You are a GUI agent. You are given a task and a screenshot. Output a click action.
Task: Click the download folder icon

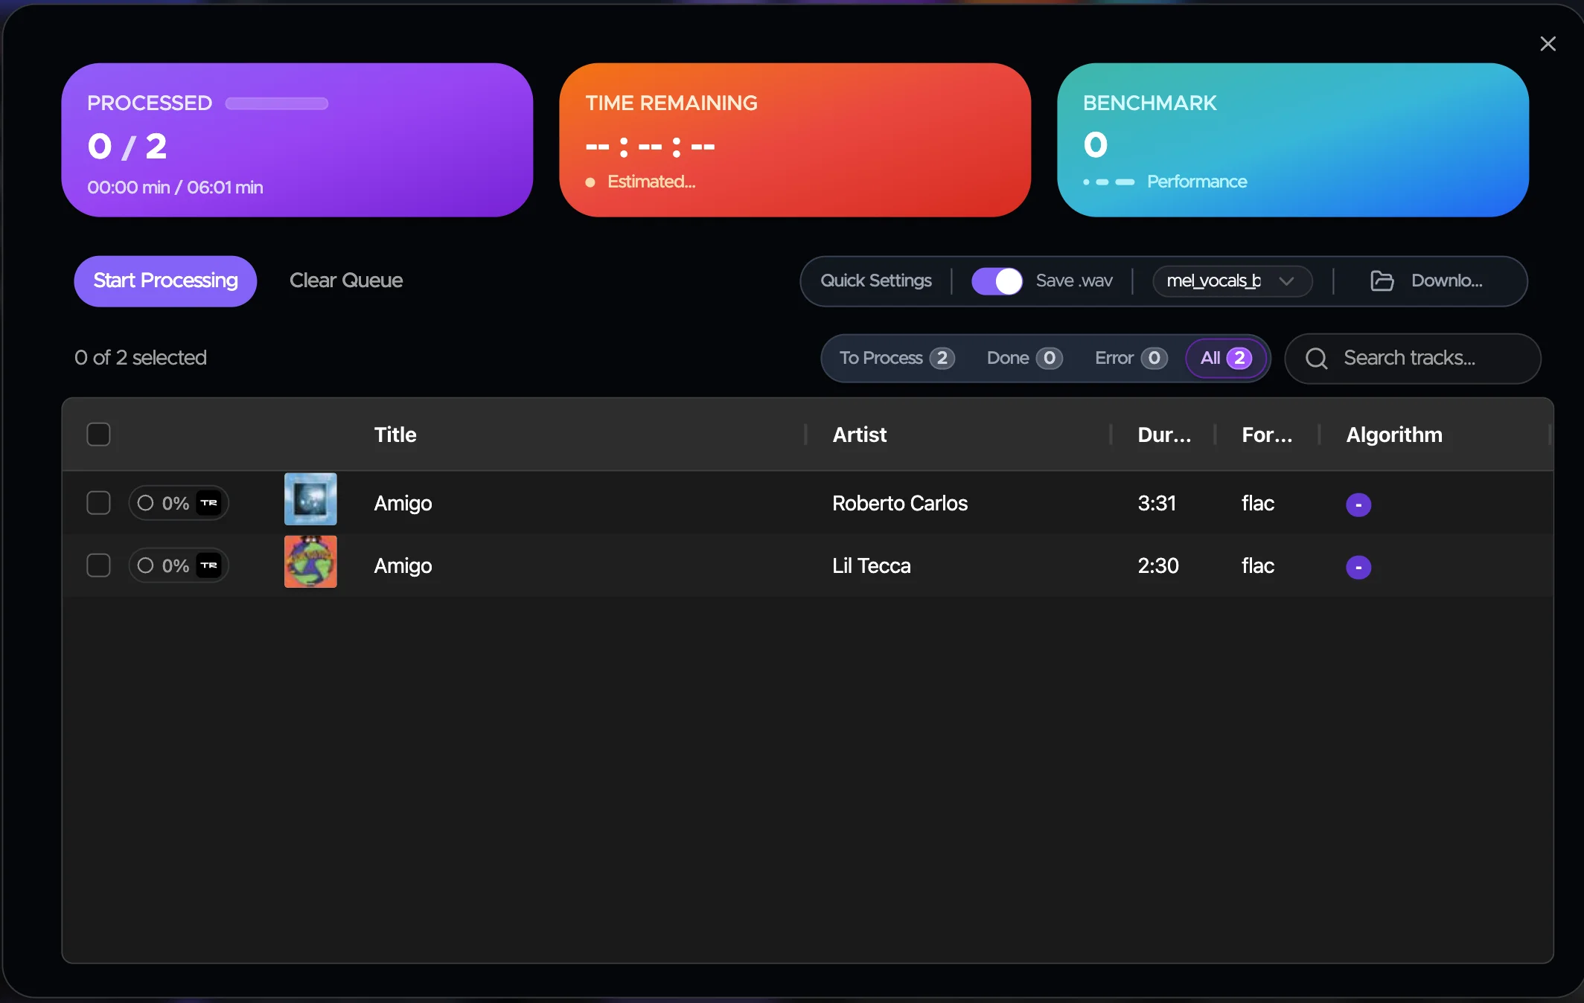1382,281
